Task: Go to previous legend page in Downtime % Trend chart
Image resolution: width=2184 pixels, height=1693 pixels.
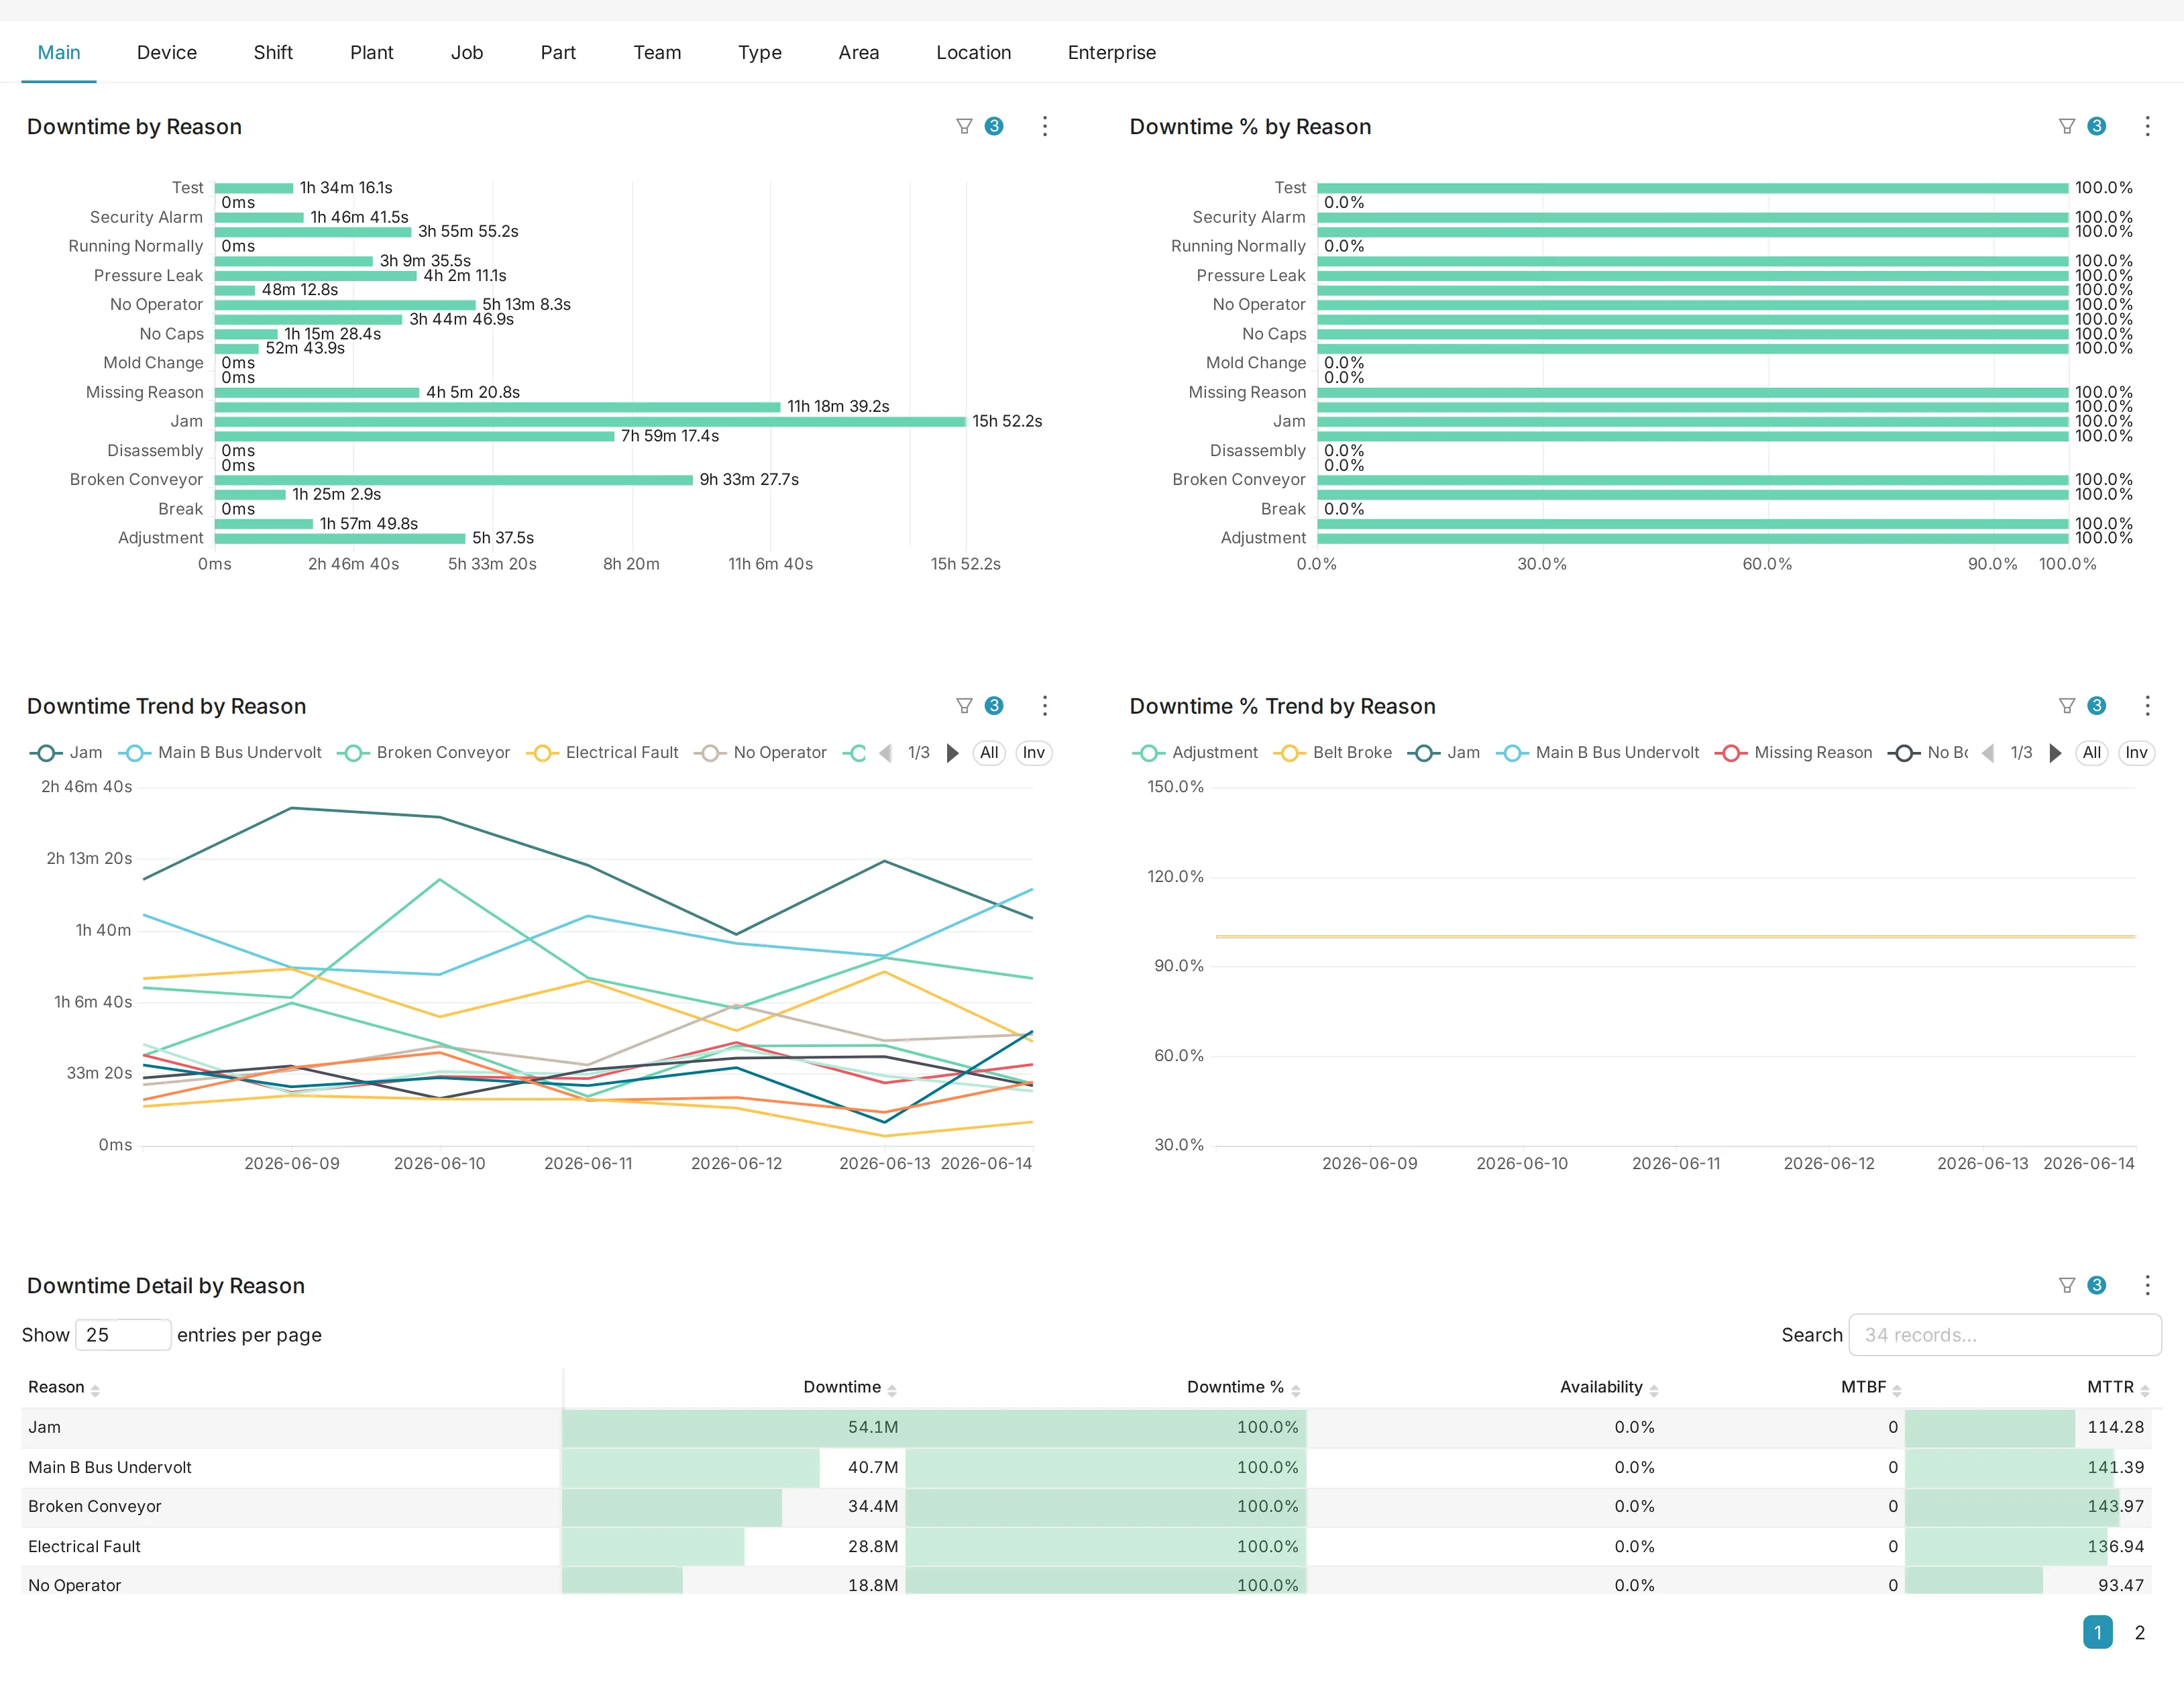Action: [x=1988, y=753]
